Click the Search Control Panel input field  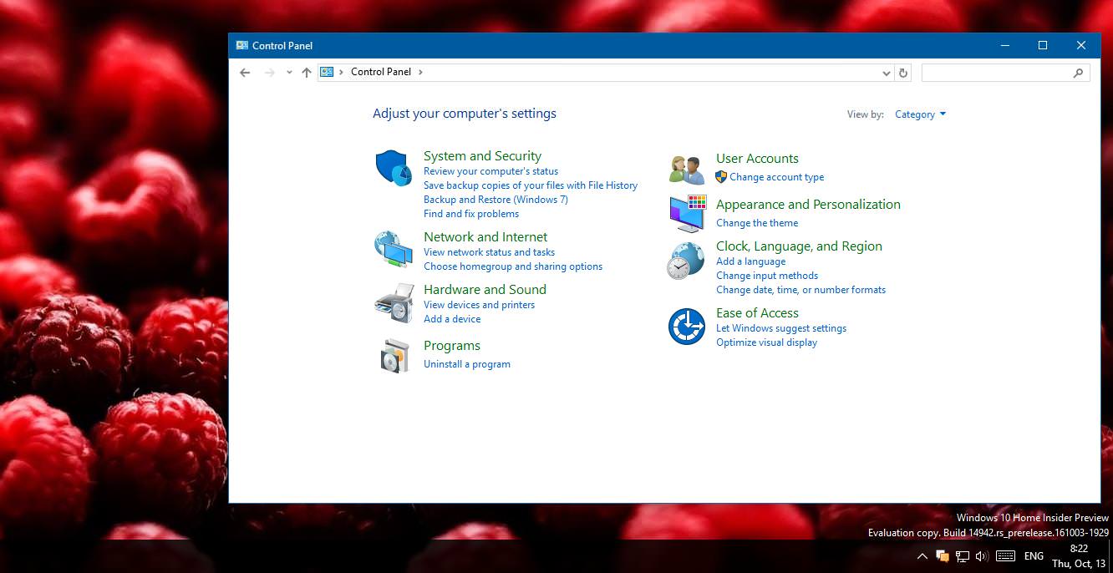point(996,73)
